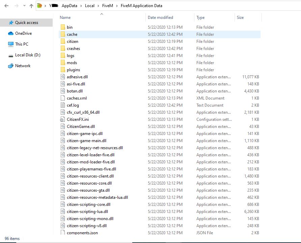Select file name citizen-resources-gta.dll
Image resolution: width=301 pixels, height=243 pixels.
[88, 190]
